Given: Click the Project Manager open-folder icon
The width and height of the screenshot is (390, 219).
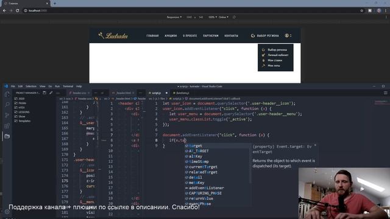Looking at the screenshot, I should click(x=44, y=92).
